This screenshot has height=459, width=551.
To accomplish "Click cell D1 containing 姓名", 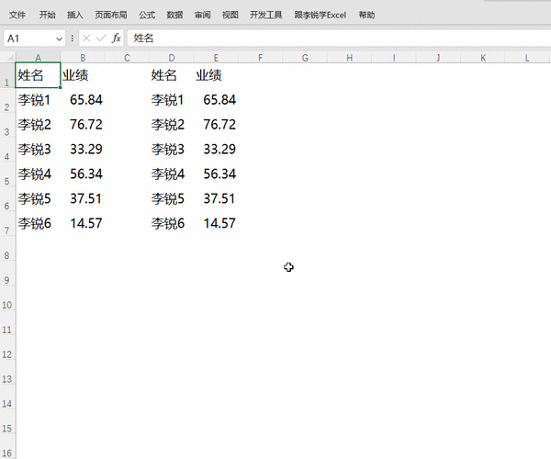I will 172,75.
